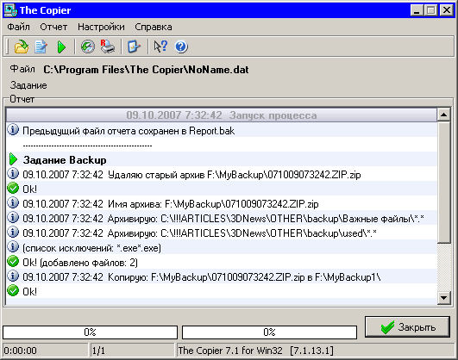The width and height of the screenshot is (458, 360).
Task: Click info icon on Удаляю старый архив row
Action: tap(13, 174)
